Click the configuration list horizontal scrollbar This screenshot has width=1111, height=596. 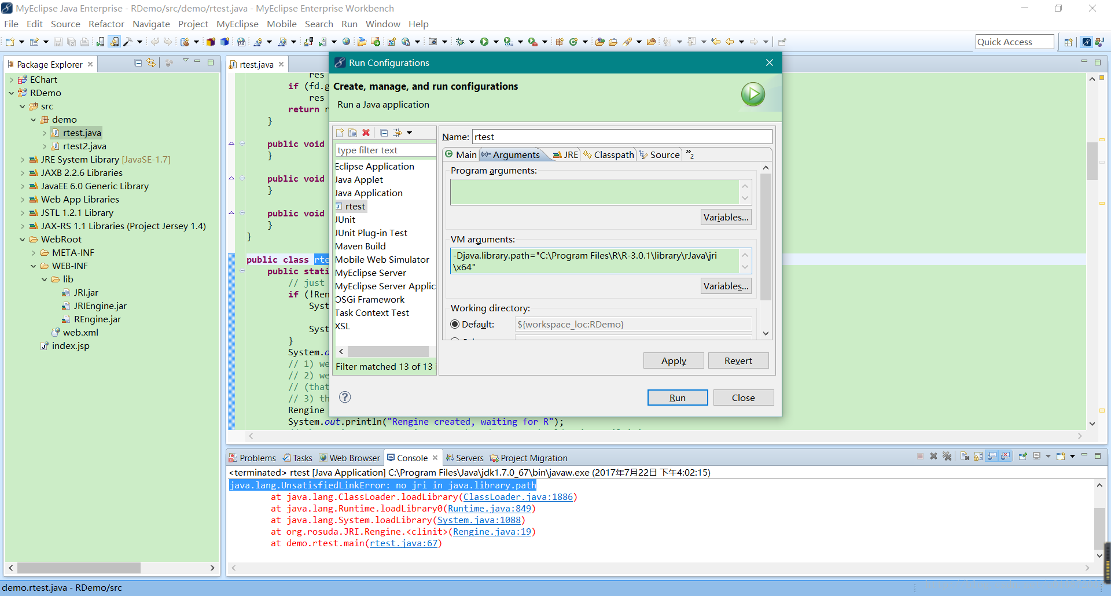coord(388,351)
